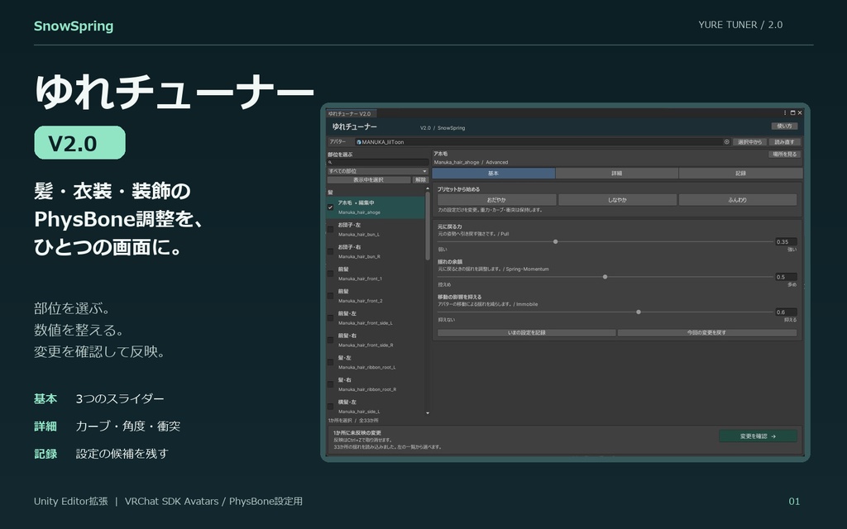The width and height of the screenshot is (847, 529).
Task: Check the 横髪・左 Manuka_hair_side_L checkbox
Action: [x=331, y=407]
